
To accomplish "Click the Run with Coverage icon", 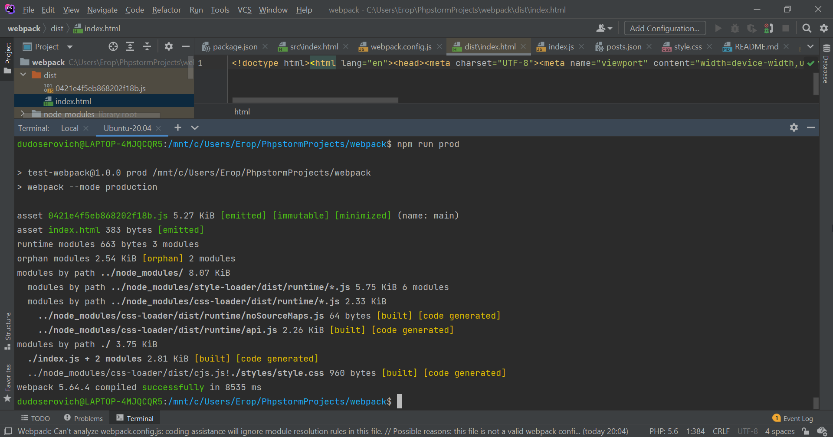I will 751,28.
